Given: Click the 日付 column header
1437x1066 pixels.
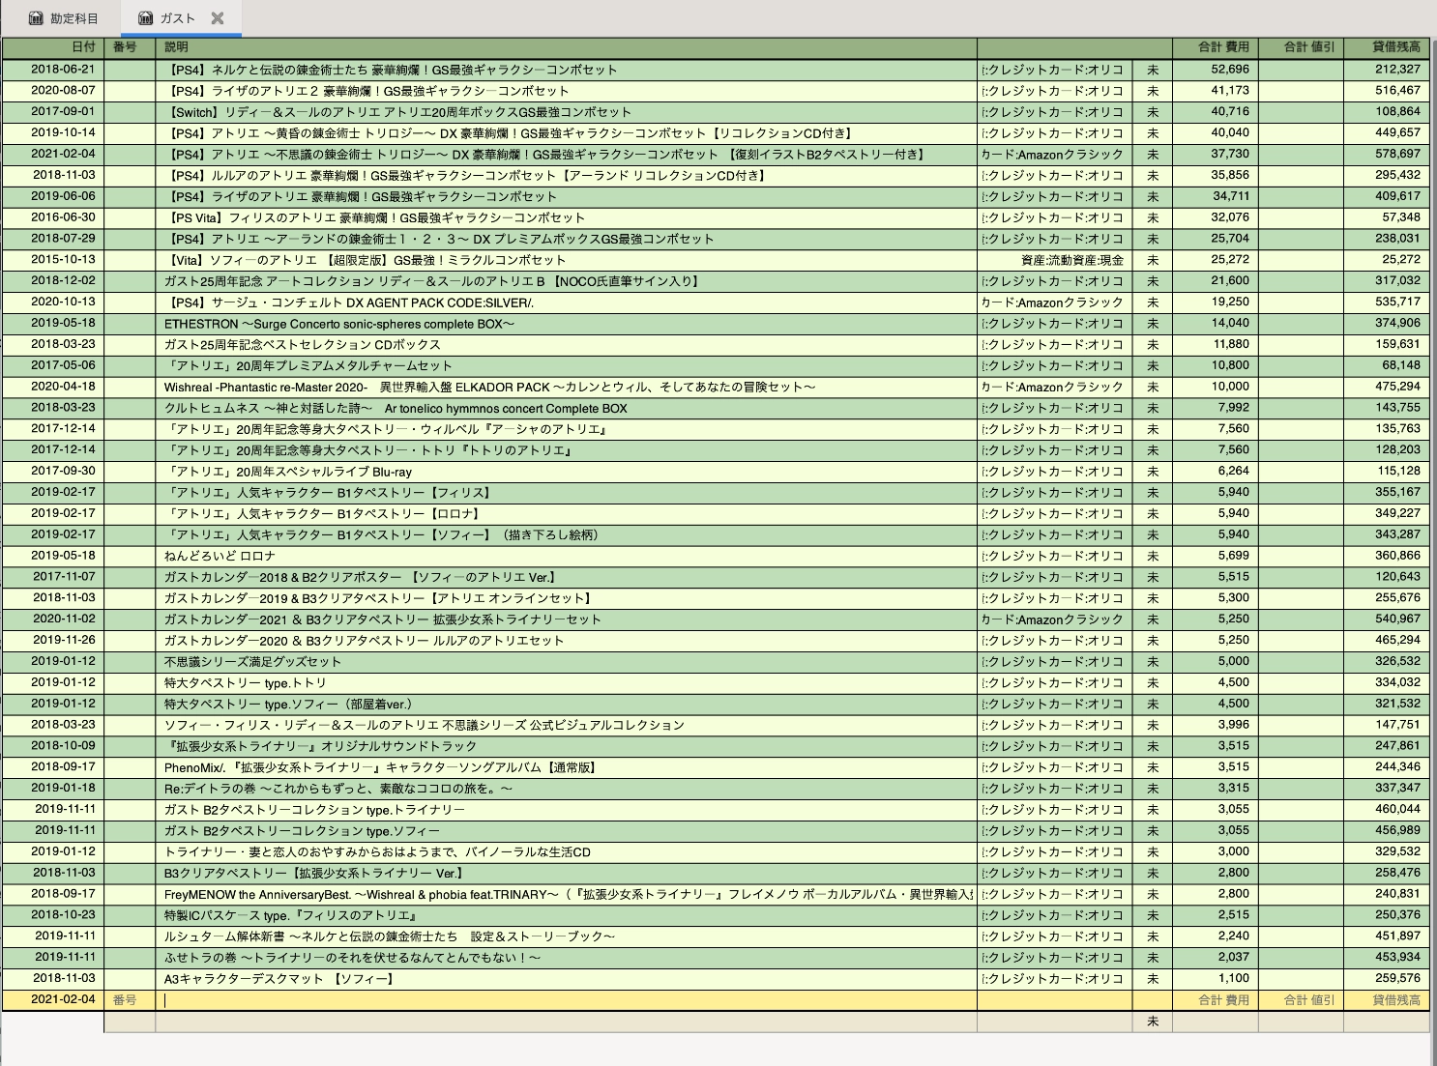Looking at the screenshot, I should coord(83,46).
